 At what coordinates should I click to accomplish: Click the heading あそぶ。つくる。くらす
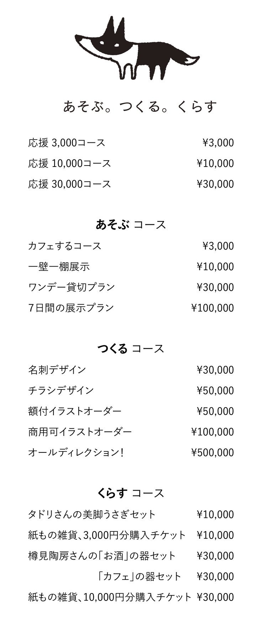tap(140, 106)
